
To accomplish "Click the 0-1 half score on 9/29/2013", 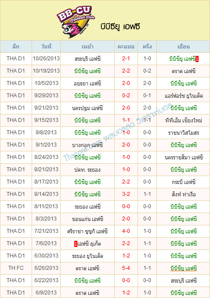I will point(147,96).
